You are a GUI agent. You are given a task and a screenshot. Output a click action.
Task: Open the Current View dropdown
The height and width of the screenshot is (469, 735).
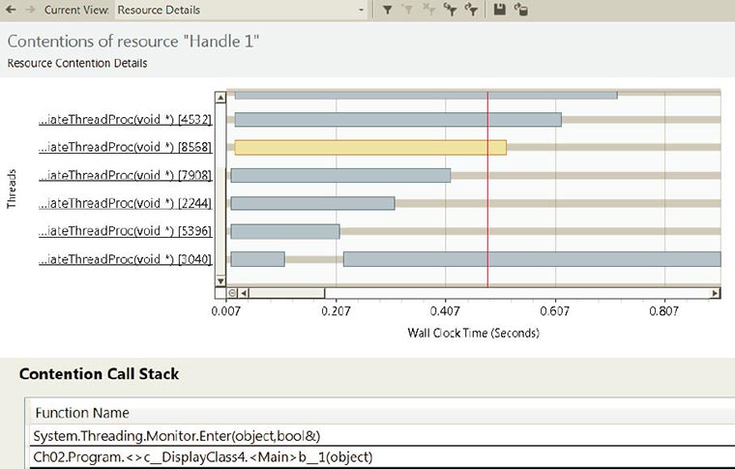(361, 10)
